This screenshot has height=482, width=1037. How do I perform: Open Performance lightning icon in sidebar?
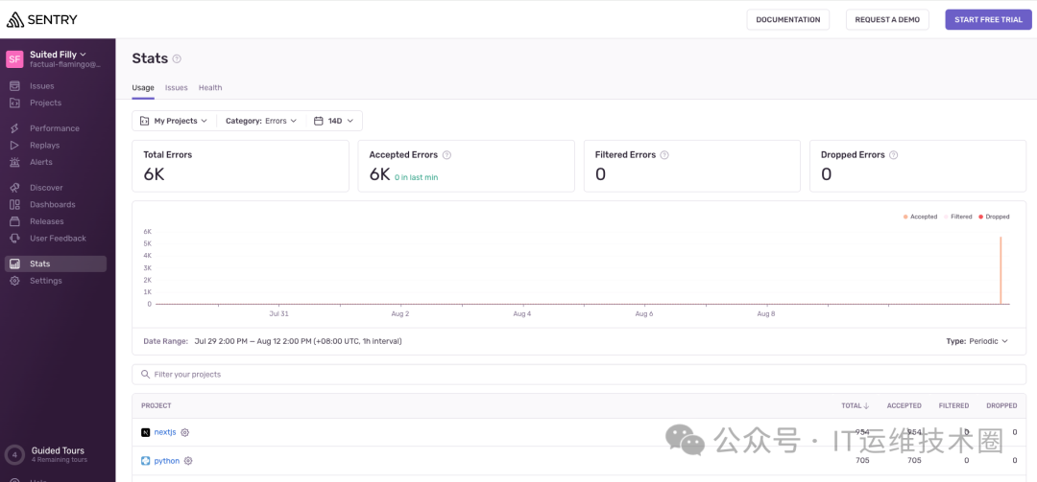tap(14, 128)
